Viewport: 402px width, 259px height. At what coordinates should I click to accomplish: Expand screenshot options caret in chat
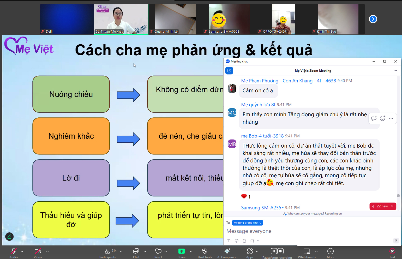point(258,241)
